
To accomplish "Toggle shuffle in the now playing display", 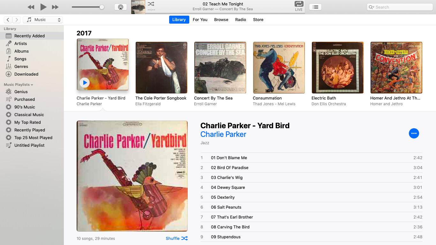I will [x=151, y=4].
